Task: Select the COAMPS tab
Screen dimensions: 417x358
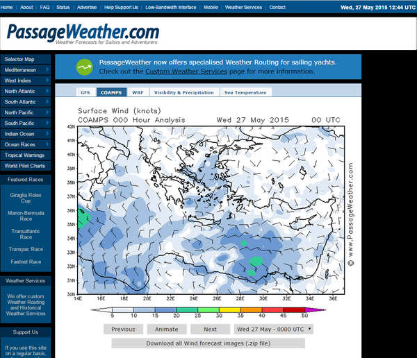Action: tap(111, 92)
